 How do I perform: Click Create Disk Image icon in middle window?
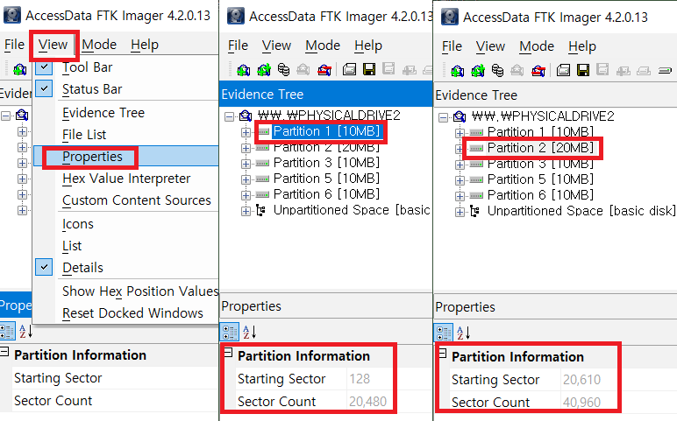[349, 70]
